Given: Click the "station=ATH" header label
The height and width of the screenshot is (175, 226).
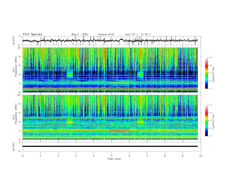Looking at the screenshot, I should [x=106, y=34].
